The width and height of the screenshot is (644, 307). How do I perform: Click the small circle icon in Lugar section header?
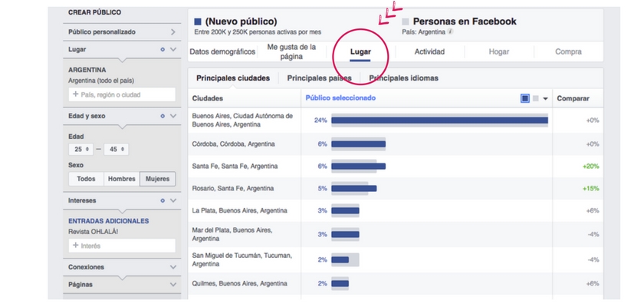click(x=163, y=49)
